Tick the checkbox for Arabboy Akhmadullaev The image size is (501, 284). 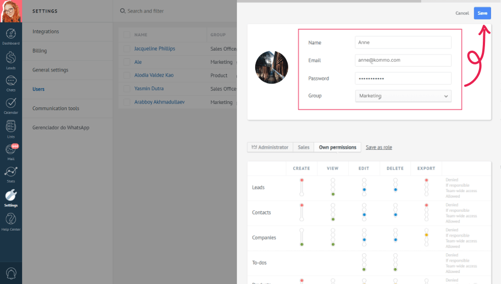127,102
